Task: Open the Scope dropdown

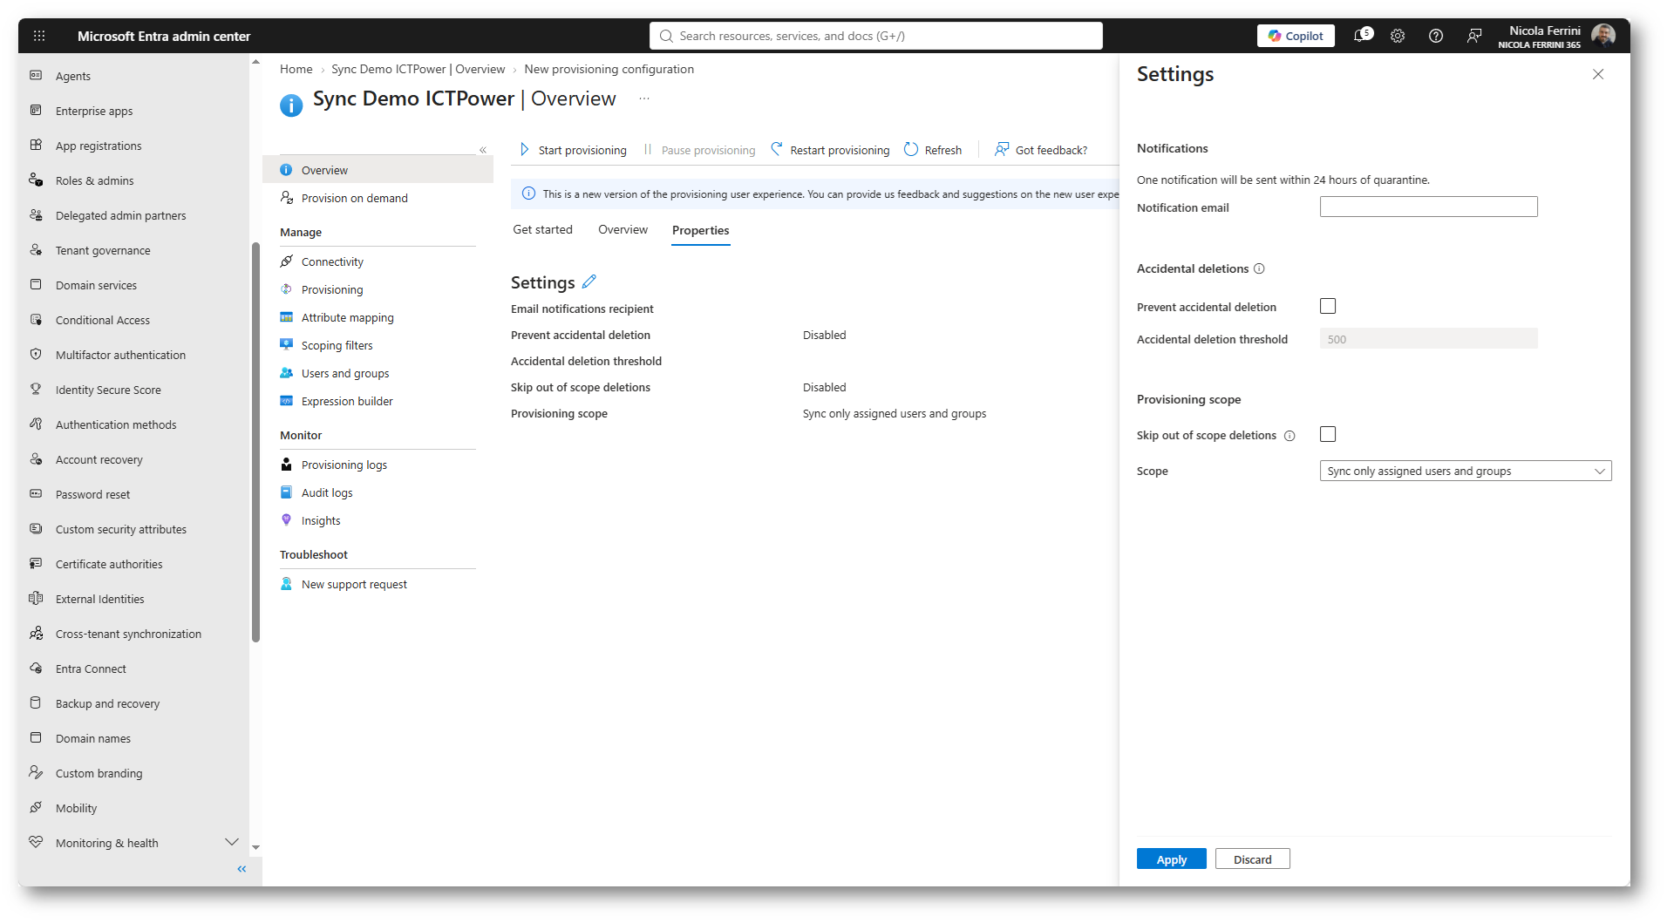Action: (x=1466, y=471)
